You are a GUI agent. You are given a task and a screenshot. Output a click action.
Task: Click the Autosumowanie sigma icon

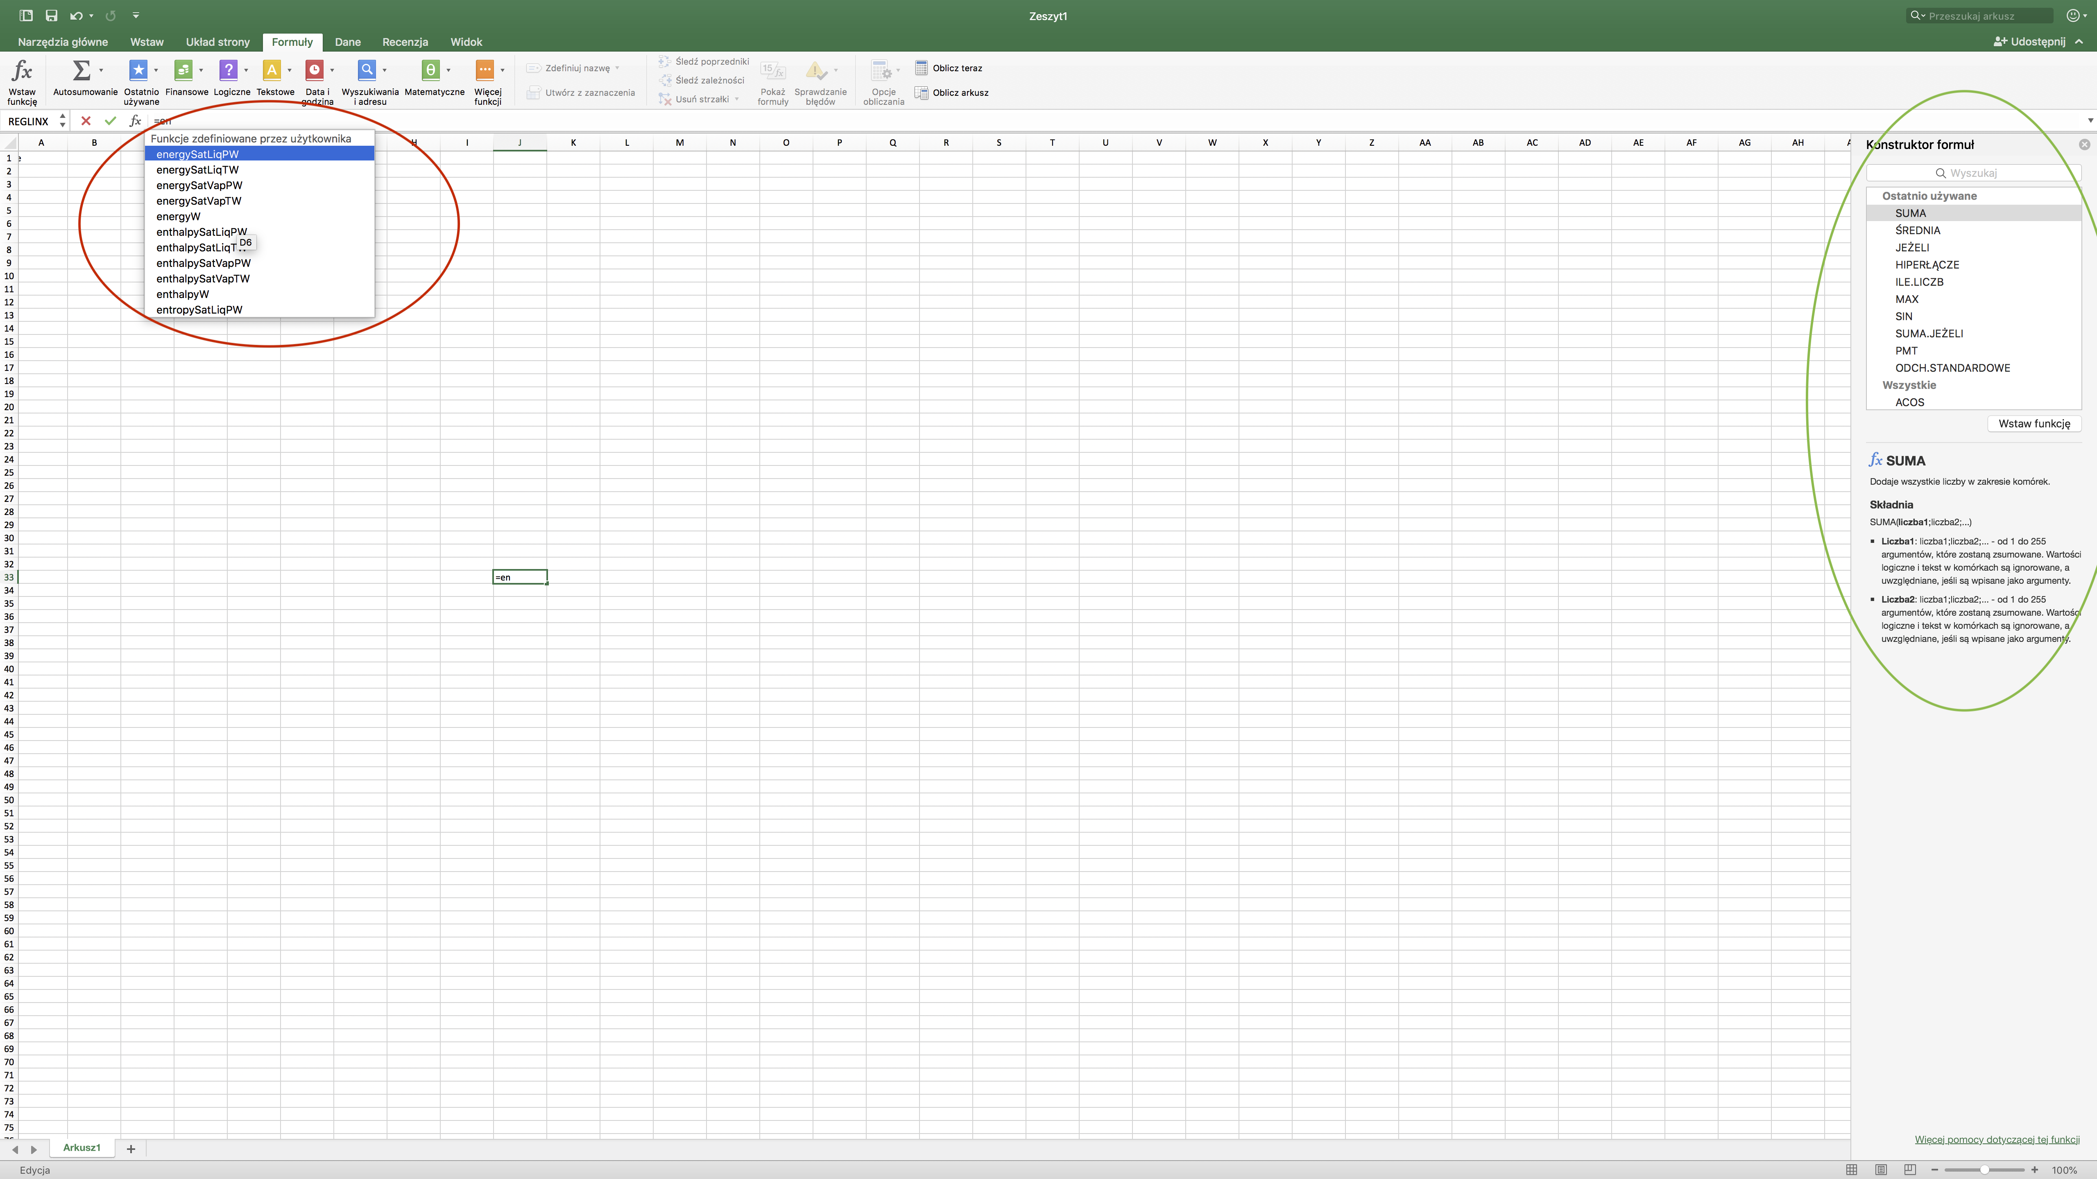[x=82, y=71]
